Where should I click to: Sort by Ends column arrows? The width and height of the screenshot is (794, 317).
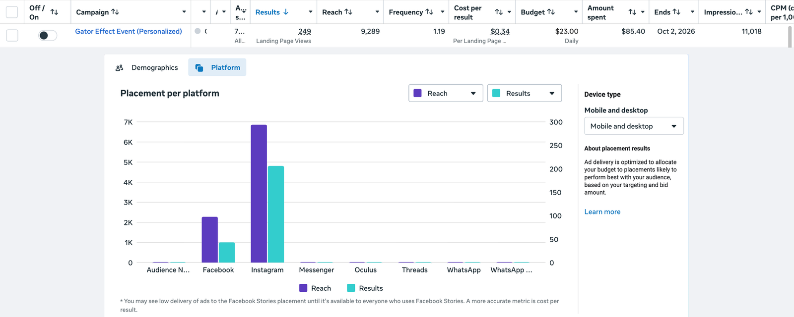tap(676, 12)
